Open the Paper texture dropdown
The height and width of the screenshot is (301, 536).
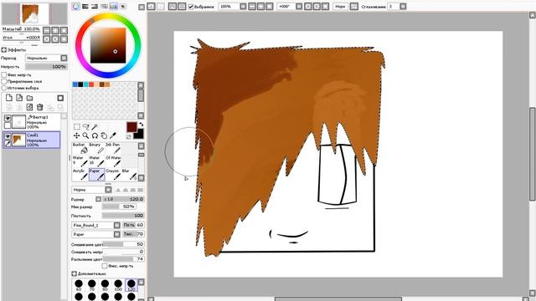(116, 234)
